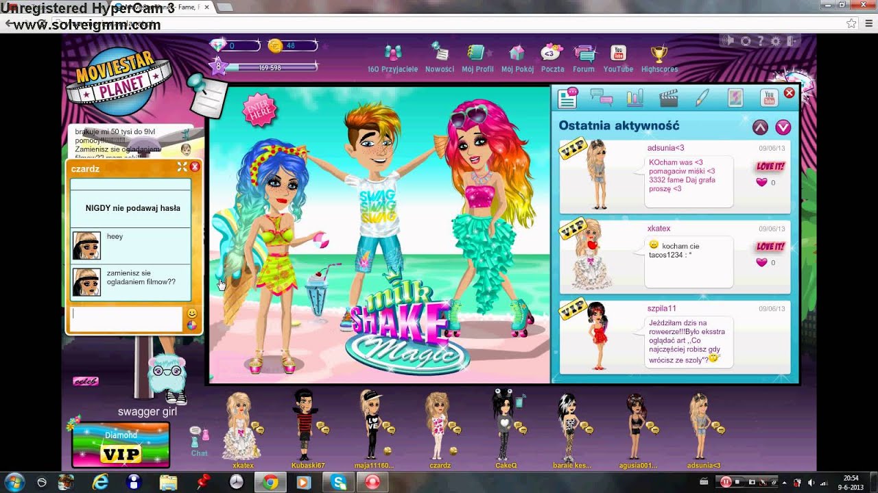Type area of czardz chat message box

click(126, 319)
